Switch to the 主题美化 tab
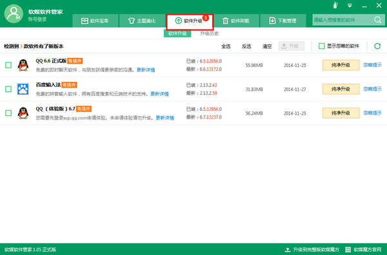Viewport: 387px width, 255px height. [x=142, y=21]
